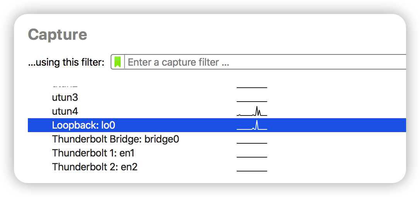Click the traffic sparkline for utun3

click(x=252, y=99)
